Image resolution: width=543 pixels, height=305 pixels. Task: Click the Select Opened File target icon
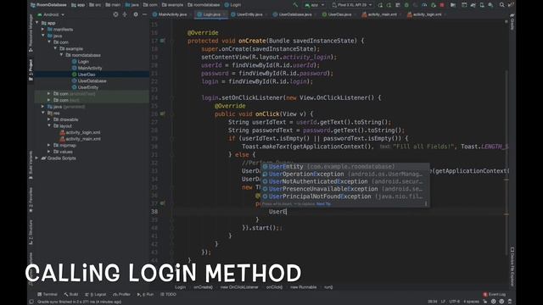click(115, 14)
